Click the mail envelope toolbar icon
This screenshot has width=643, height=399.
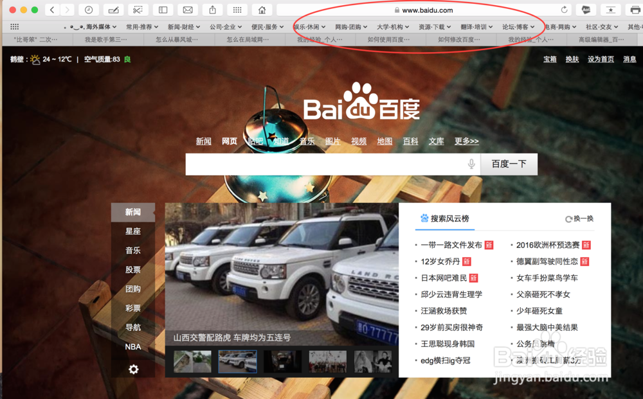[188, 10]
